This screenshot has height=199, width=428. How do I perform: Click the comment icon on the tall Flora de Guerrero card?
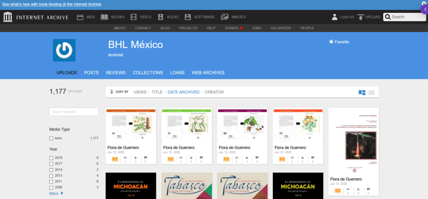[x=368, y=189]
